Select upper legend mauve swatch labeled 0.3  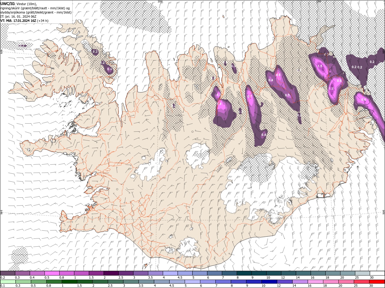click(x=22, y=273)
